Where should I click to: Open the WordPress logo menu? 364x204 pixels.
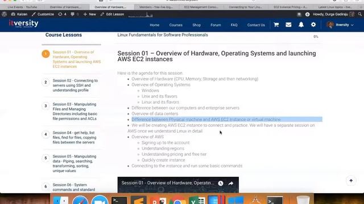tap(4, 14)
